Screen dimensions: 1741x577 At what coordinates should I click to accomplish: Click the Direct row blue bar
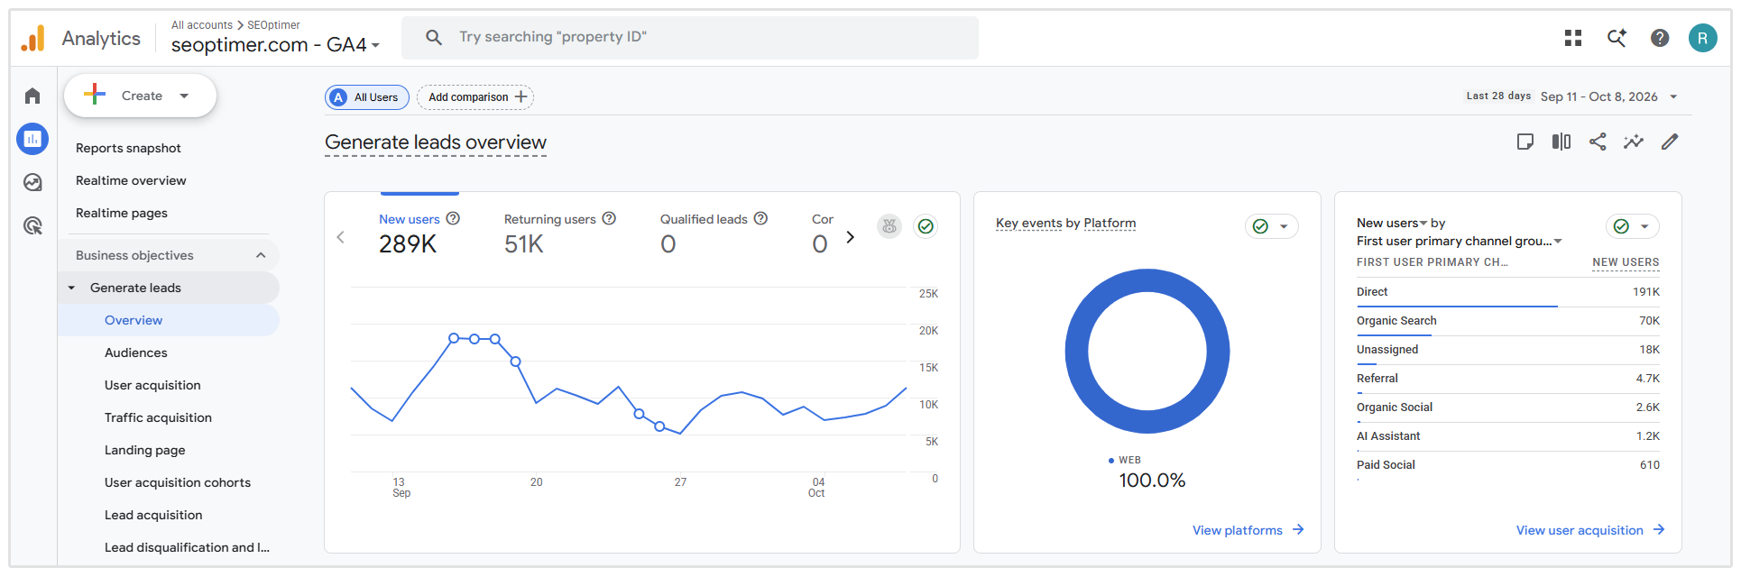click(x=1457, y=307)
